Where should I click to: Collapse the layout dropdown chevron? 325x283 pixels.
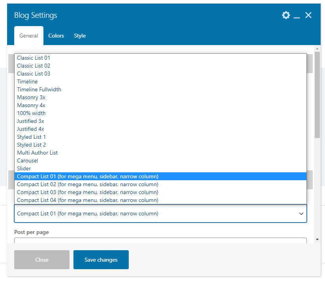(x=301, y=214)
